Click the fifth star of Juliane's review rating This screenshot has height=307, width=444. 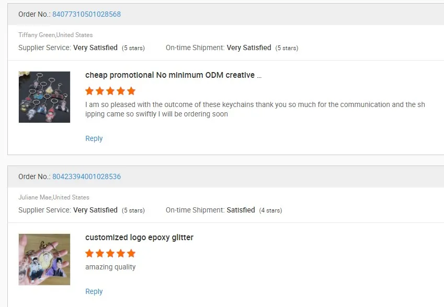tap(131, 253)
